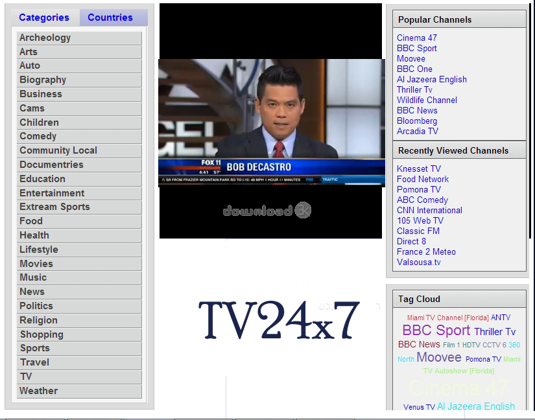Click the Film 1 HDTV tag
This screenshot has width=535, height=420.
tap(462, 345)
